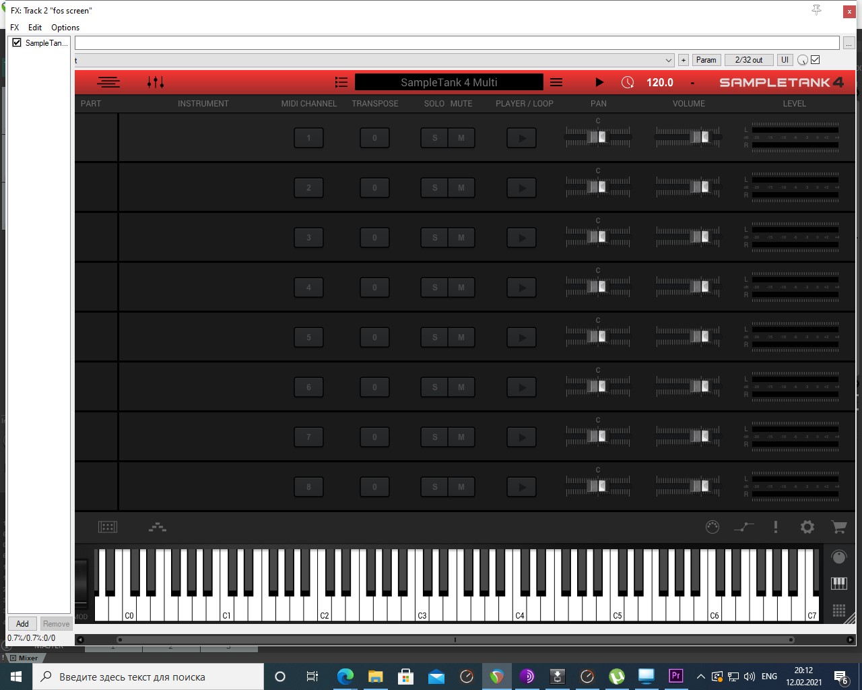Mute part 5

click(461, 338)
